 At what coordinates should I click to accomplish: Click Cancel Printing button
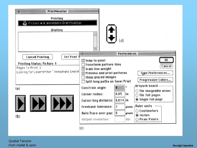37,57
